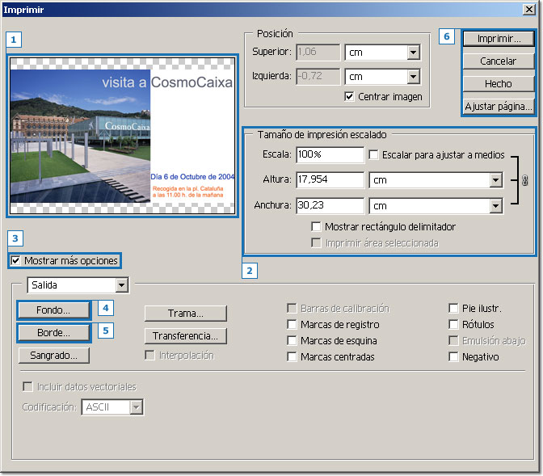Close the Imprimir dialog window
The image size is (543, 476).
530,10
